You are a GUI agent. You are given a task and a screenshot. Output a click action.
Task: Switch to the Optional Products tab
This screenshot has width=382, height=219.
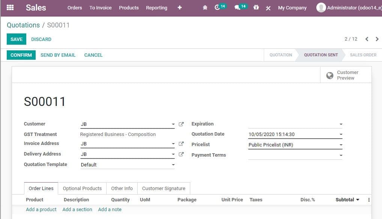coord(82,188)
